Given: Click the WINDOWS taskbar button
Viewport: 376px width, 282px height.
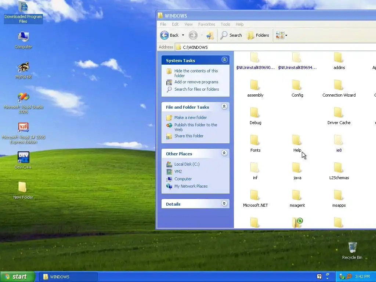Looking at the screenshot, I should point(68,277).
